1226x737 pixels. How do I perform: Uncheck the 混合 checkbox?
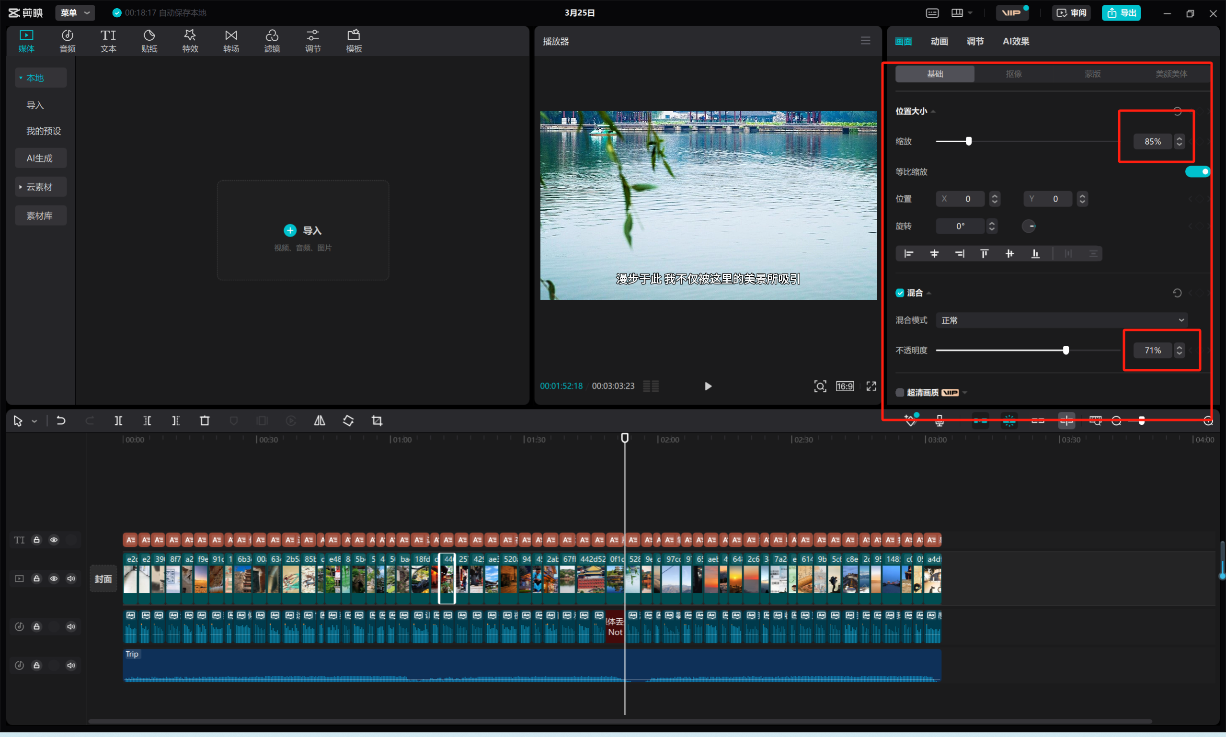pyautogui.click(x=900, y=293)
